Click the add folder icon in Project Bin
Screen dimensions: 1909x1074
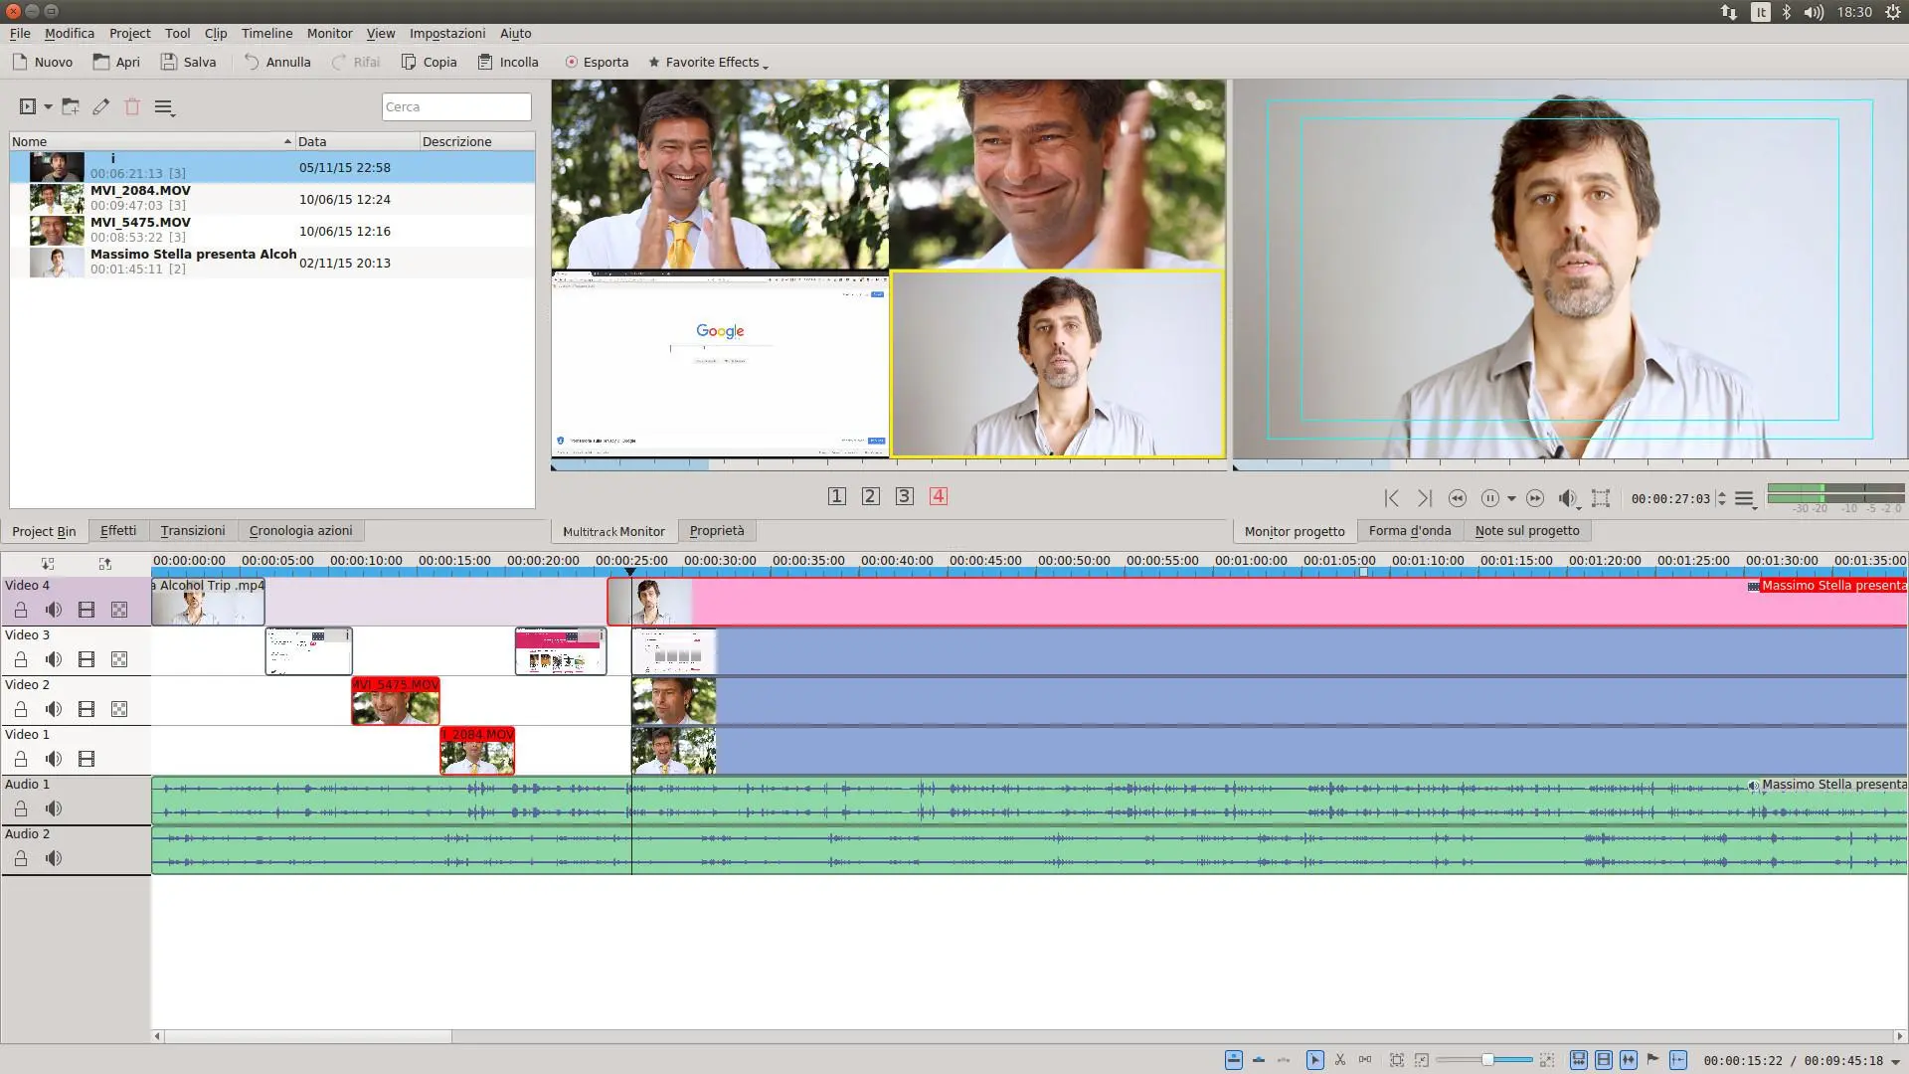pos(71,107)
